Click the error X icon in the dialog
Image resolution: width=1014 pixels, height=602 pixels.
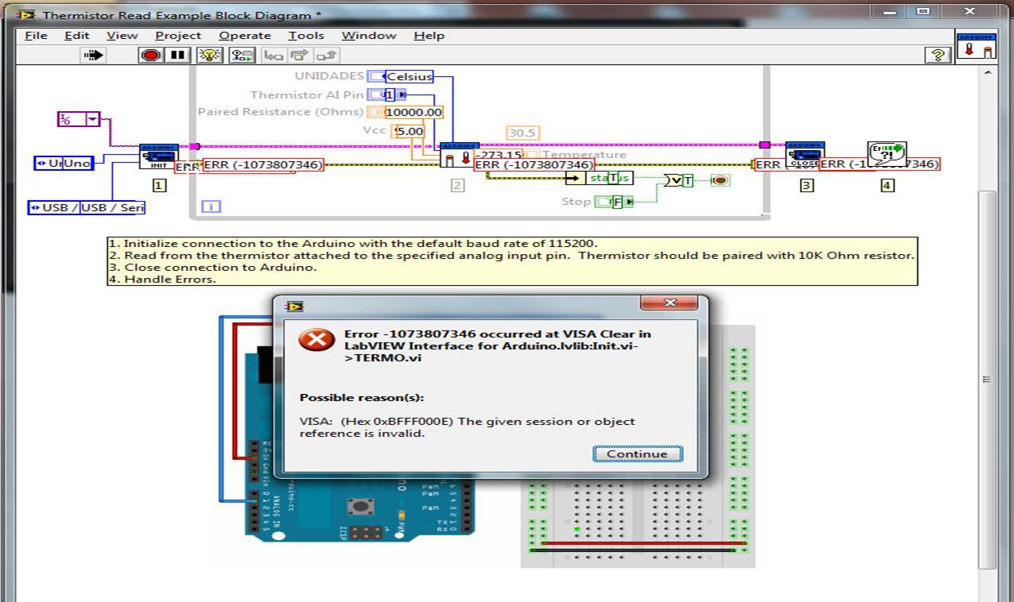[x=317, y=340]
